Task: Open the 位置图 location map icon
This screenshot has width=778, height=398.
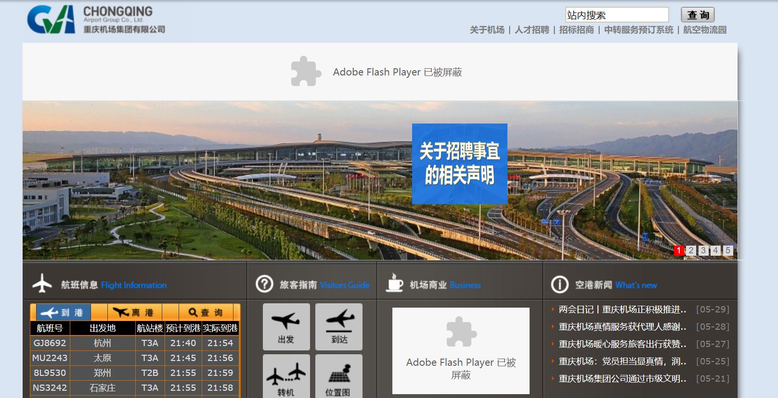Action: tap(339, 376)
